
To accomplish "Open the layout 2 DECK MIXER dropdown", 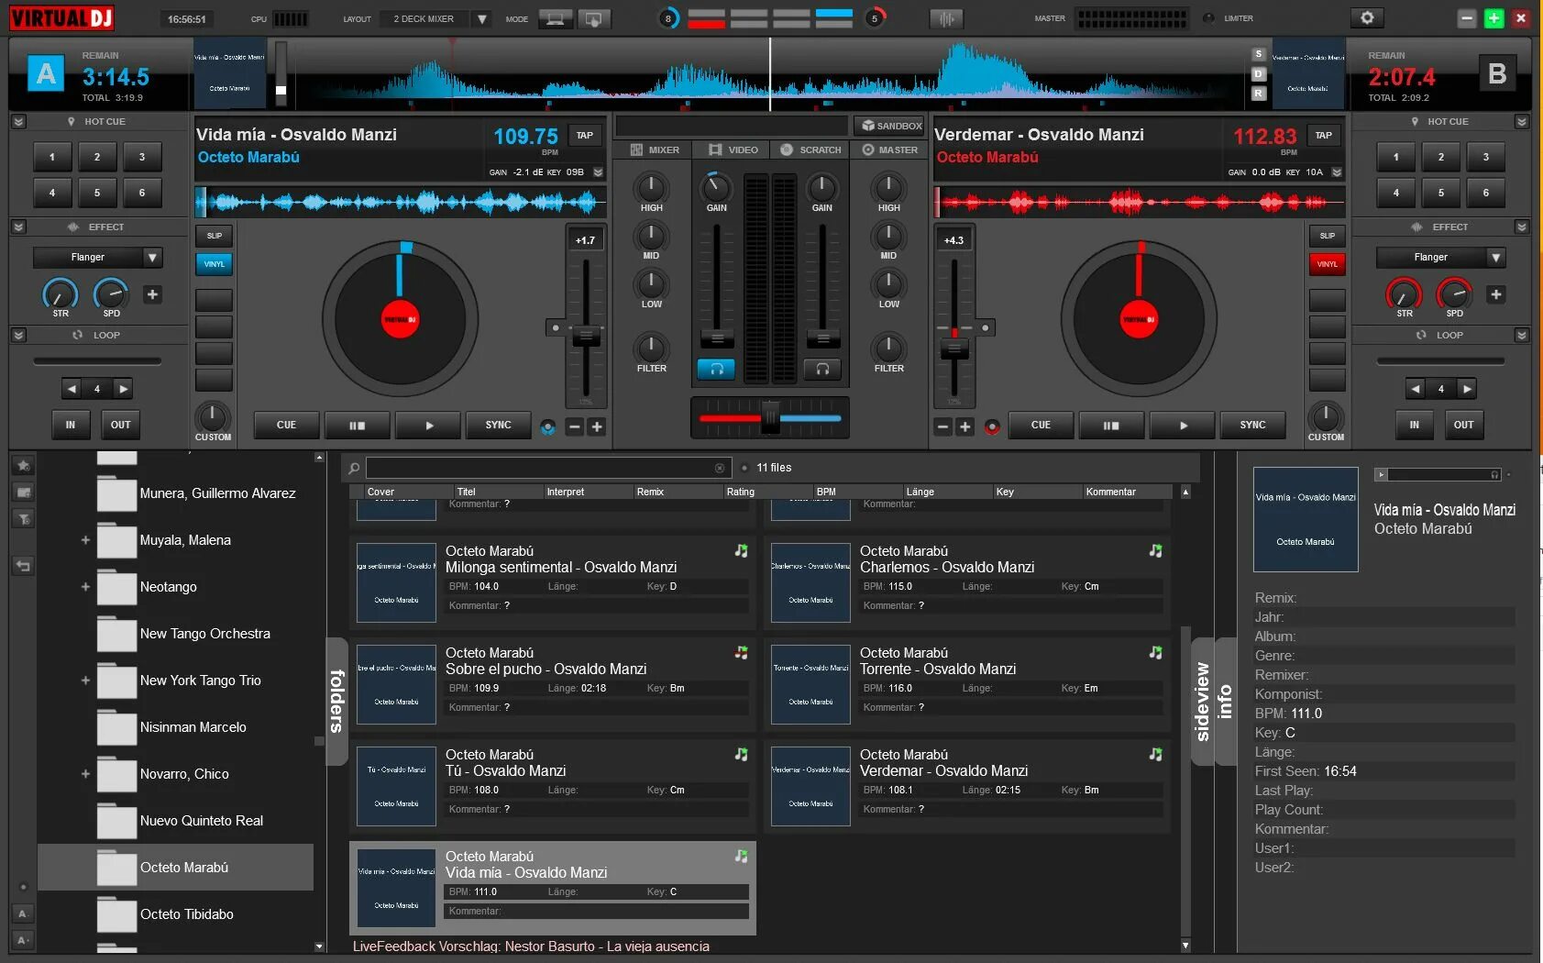I will pyautogui.click(x=482, y=18).
